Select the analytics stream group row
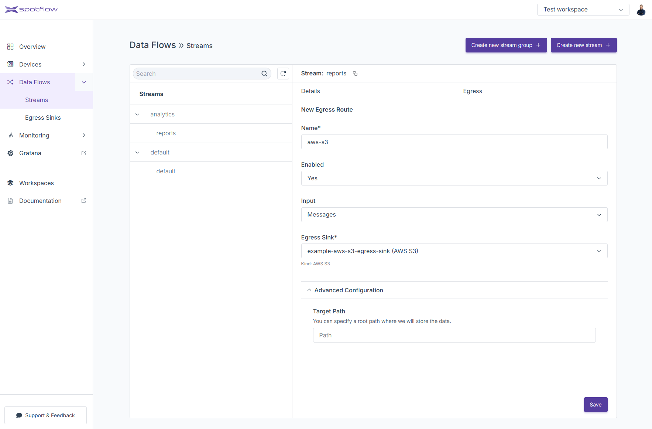 pyautogui.click(x=211, y=114)
